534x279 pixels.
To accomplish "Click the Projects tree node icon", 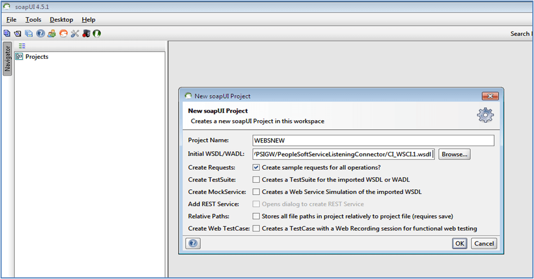I will (19, 57).
